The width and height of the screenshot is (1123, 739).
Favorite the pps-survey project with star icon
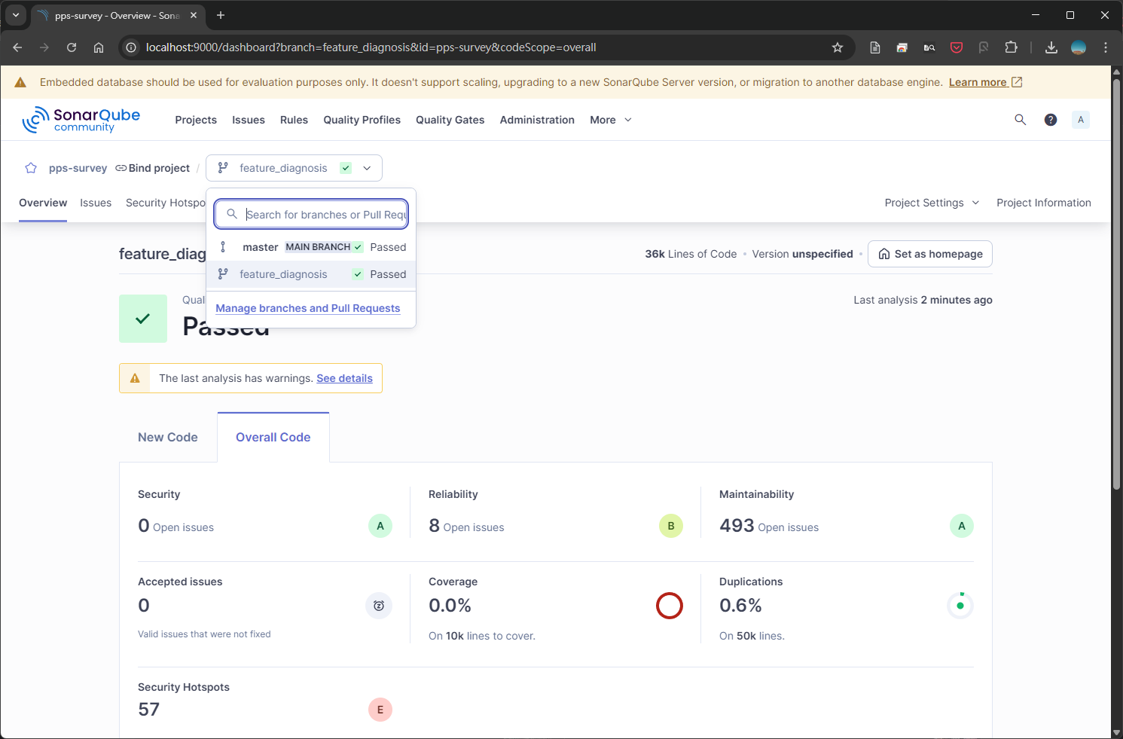(x=31, y=168)
